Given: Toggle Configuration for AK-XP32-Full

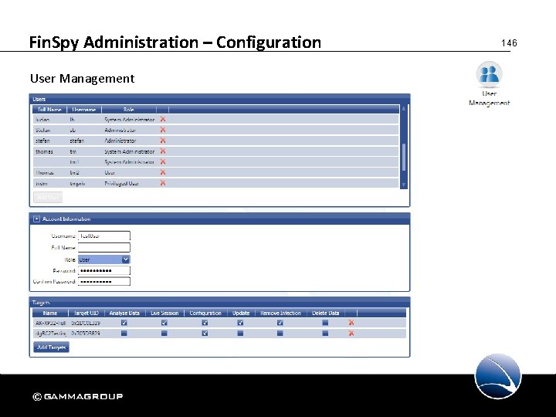Looking at the screenshot, I should (x=205, y=323).
